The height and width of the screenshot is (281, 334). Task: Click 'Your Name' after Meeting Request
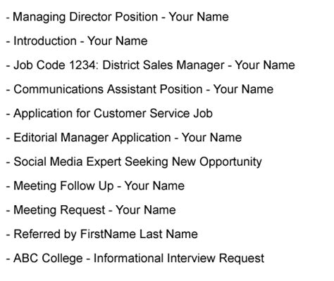(x=146, y=210)
